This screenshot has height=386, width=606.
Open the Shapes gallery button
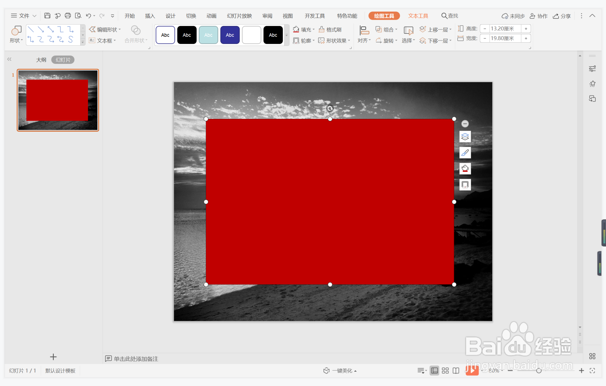tap(16, 35)
